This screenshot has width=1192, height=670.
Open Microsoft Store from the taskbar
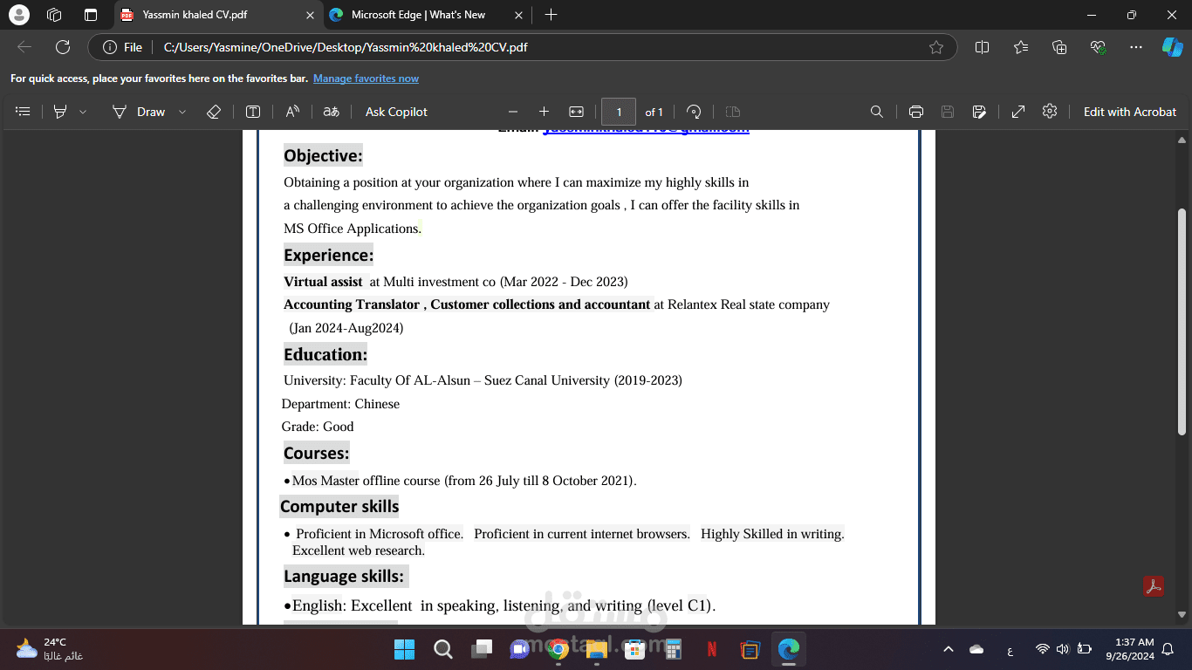(635, 649)
